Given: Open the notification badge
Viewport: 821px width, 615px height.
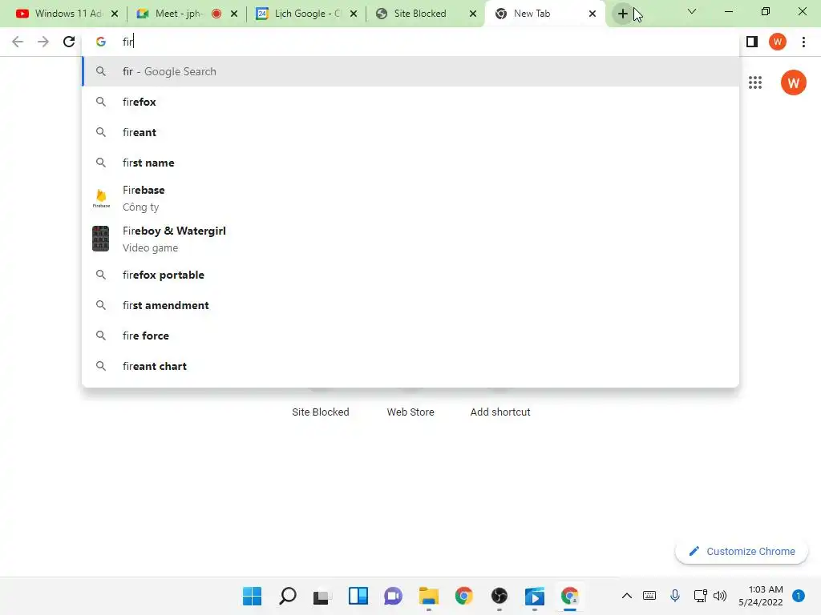Looking at the screenshot, I should click(x=799, y=596).
